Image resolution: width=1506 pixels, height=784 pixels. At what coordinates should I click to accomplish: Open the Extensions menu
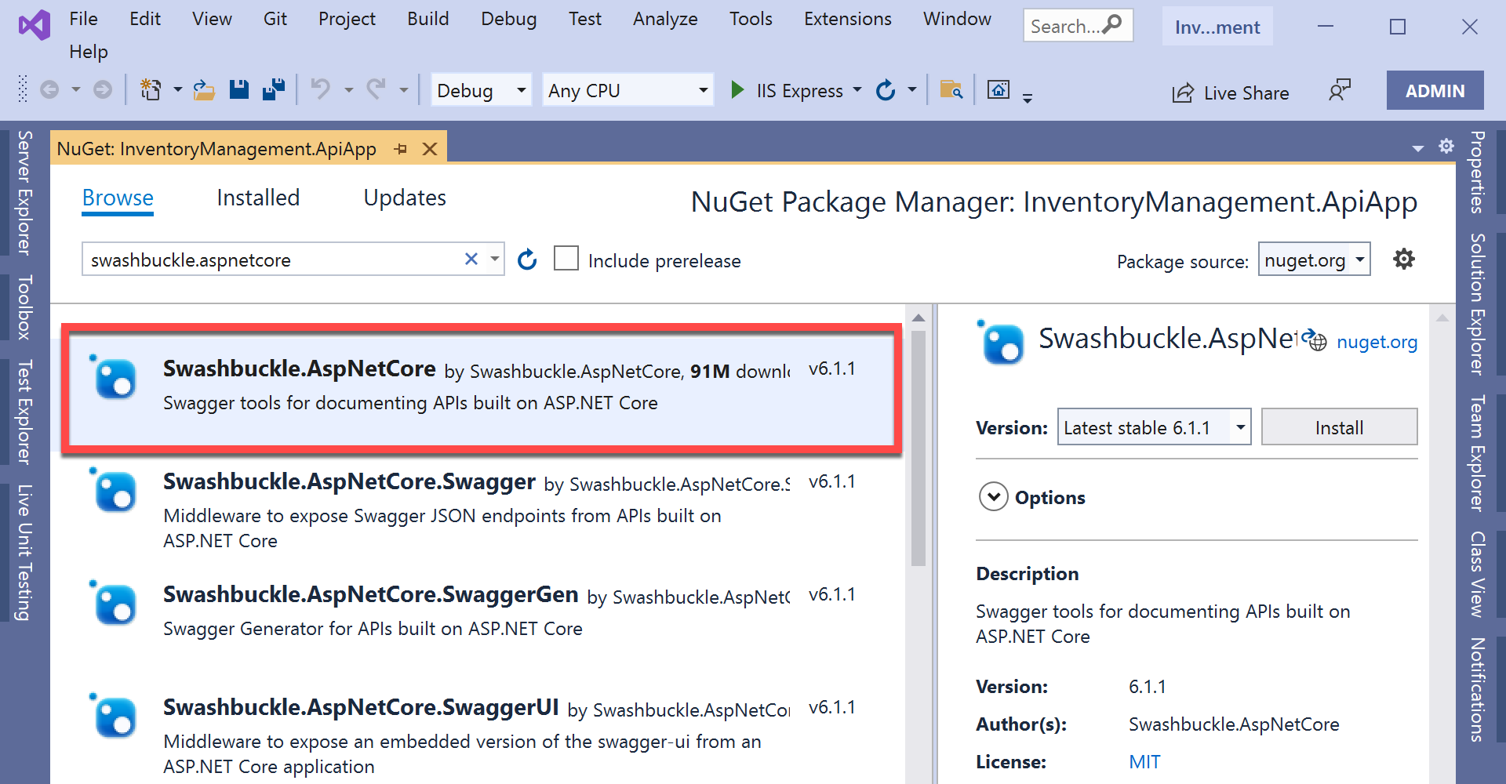click(x=847, y=19)
